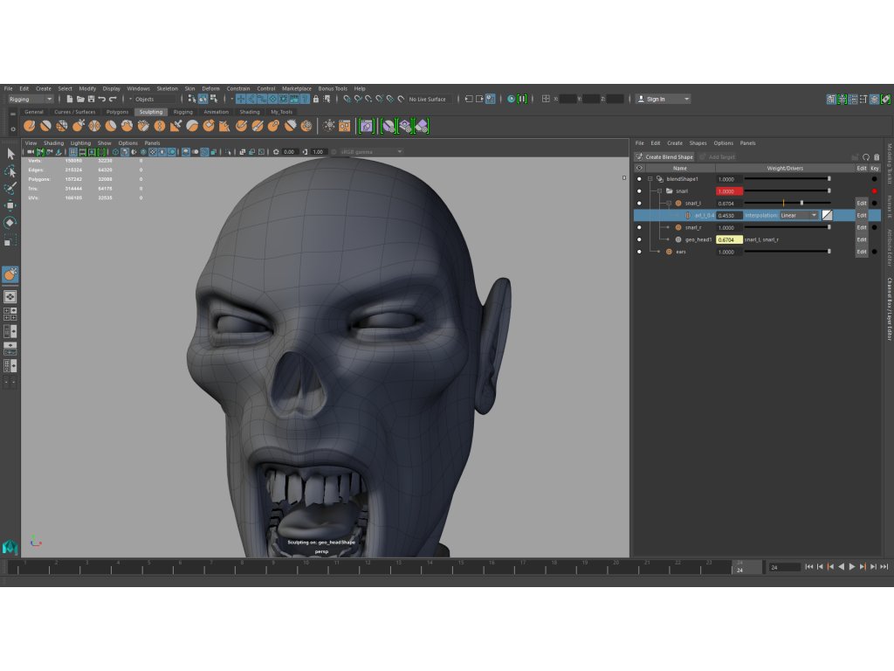This screenshot has width=894, height=671.
Task: Click the first sculpt brush on the shelf
Action: pyautogui.click(x=30, y=127)
